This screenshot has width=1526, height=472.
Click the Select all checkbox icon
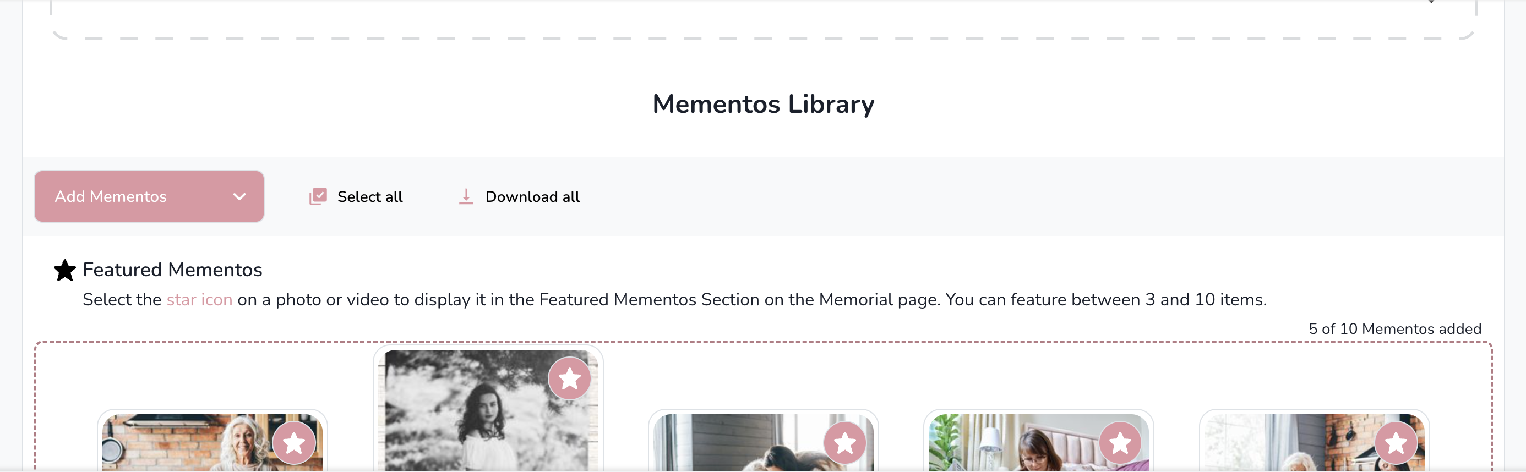tap(318, 196)
